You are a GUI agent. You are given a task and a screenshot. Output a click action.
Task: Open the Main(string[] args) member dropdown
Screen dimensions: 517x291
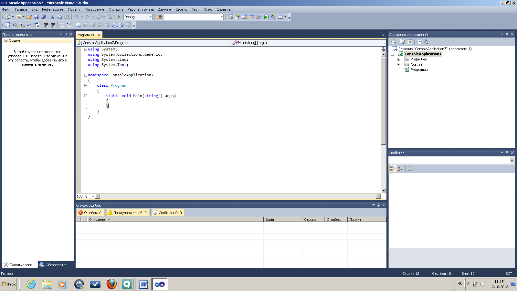click(384, 43)
